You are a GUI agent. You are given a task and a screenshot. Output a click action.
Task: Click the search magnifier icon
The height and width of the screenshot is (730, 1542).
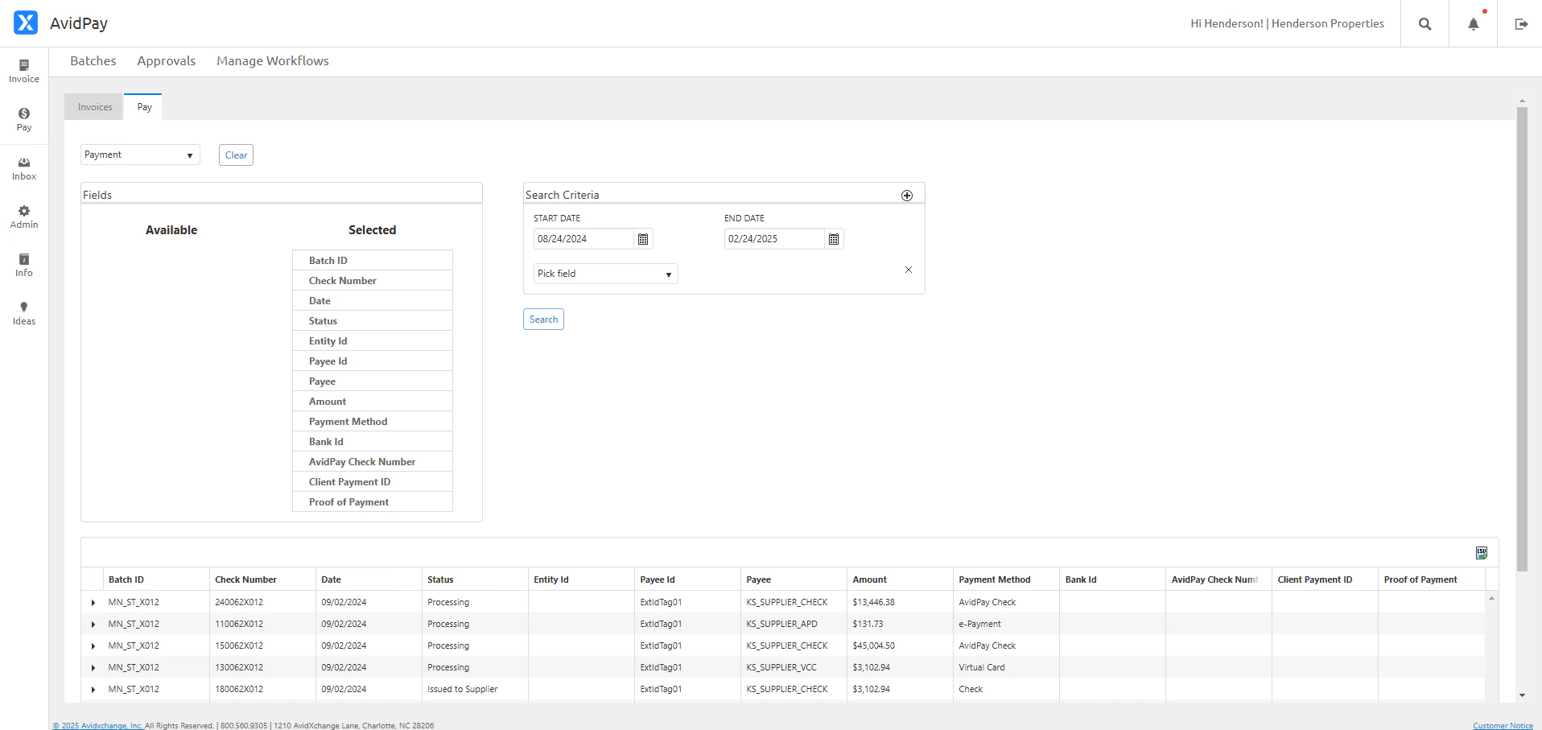(1424, 24)
